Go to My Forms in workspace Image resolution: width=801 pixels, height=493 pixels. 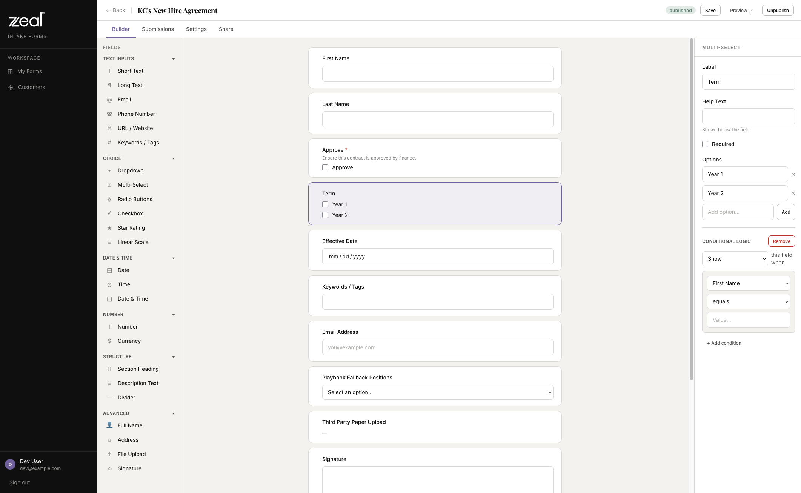[29, 71]
